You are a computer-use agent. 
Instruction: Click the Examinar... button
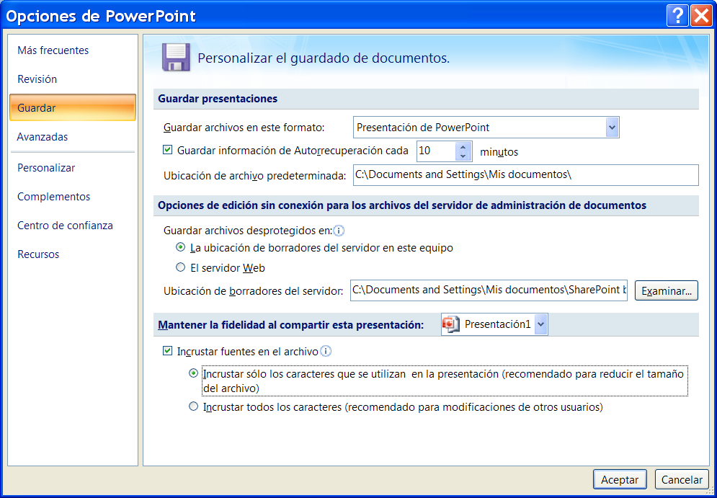[667, 291]
